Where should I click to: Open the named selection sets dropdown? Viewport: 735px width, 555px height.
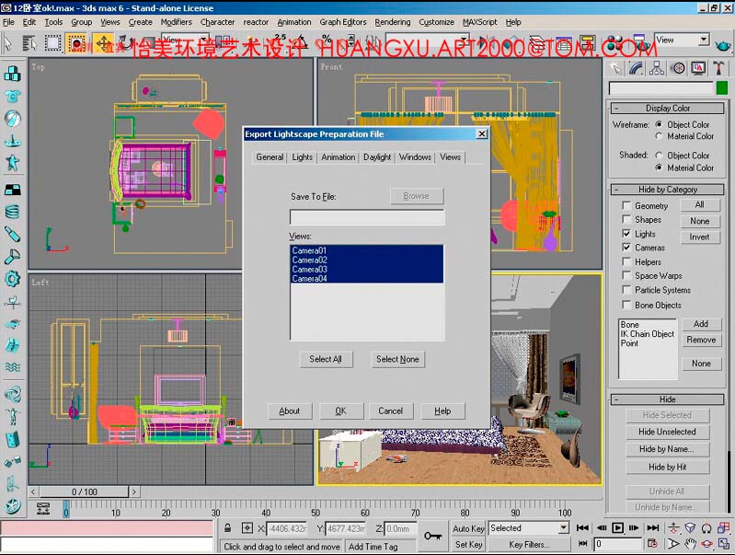click(427, 40)
